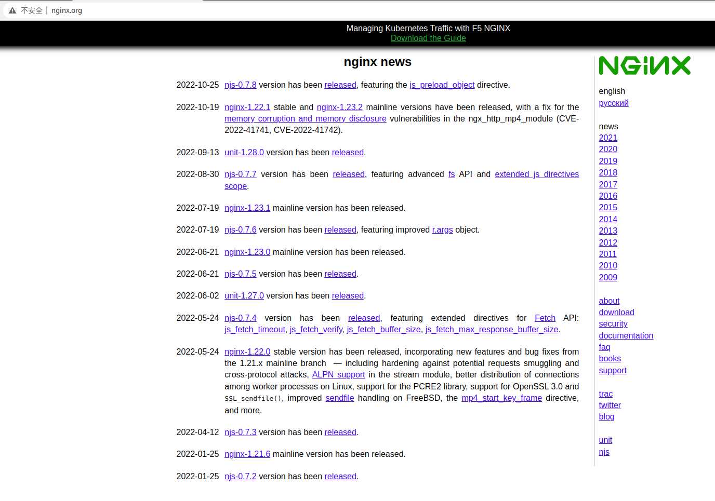This screenshot has height=501, width=715.
Task: Open the r.args object link
Action: click(x=443, y=230)
